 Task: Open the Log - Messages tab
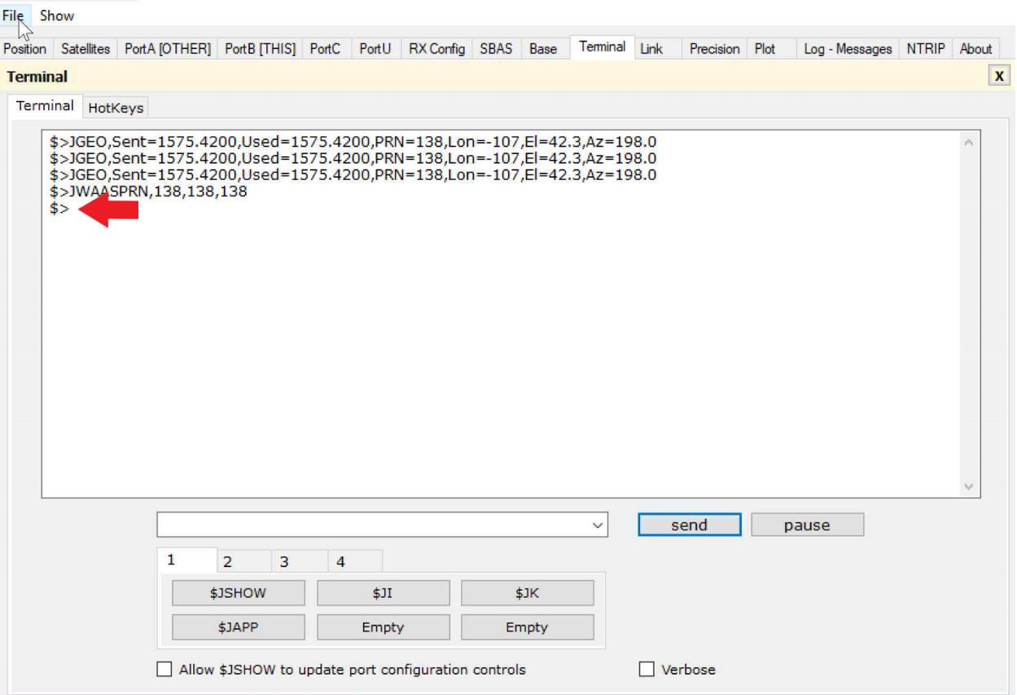tap(848, 49)
